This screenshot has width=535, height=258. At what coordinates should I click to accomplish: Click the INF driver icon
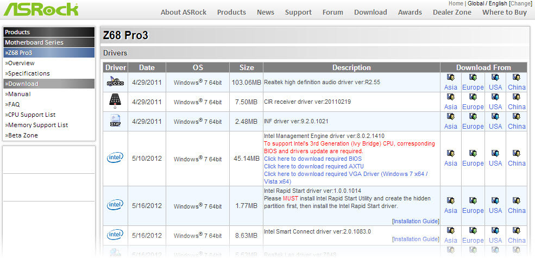pos(115,121)
